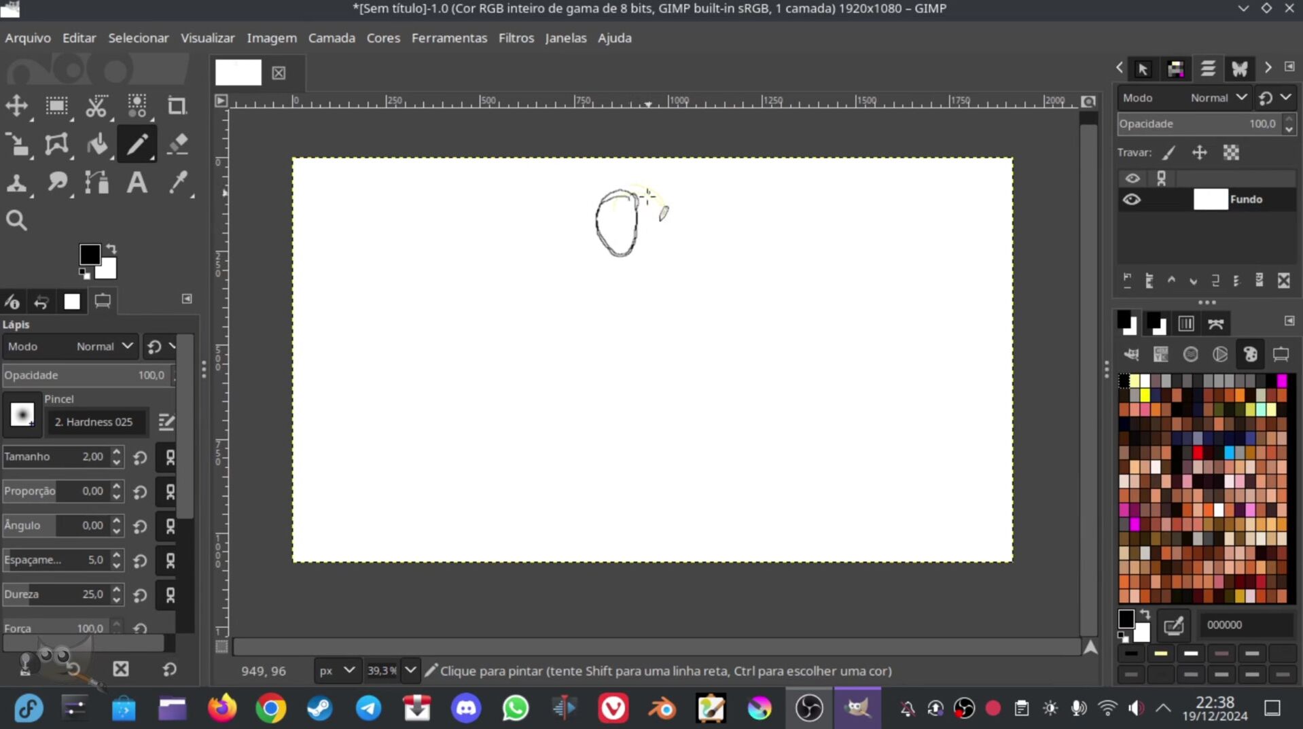
Task: Select the Fuzzy Select tool
Action: click(137, 105)
